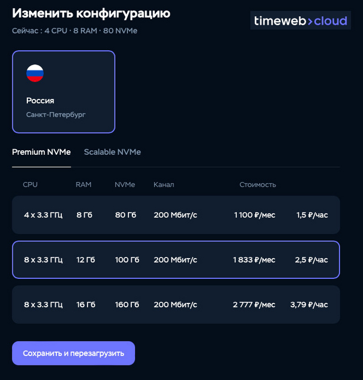Image resolution: width=363 pixels, height=380 pixels.
Task: Click the Стоимость column header
Action: point(257,184)
